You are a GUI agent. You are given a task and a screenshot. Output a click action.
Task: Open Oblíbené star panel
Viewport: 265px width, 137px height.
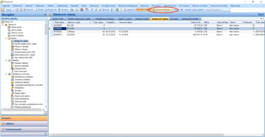(24, 124)
